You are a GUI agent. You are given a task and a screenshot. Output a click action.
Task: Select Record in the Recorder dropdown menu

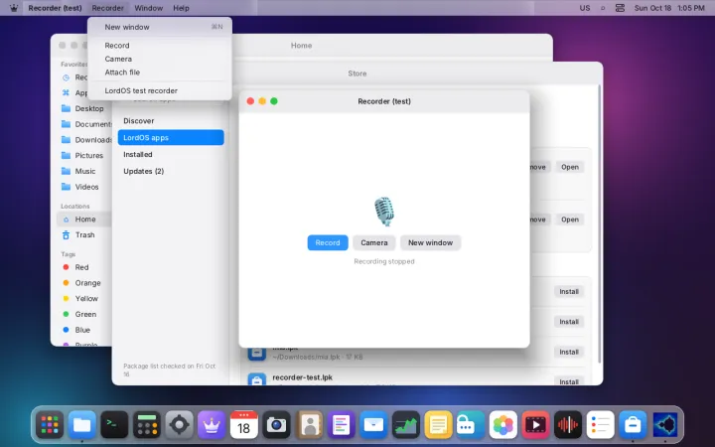(160, 45)
